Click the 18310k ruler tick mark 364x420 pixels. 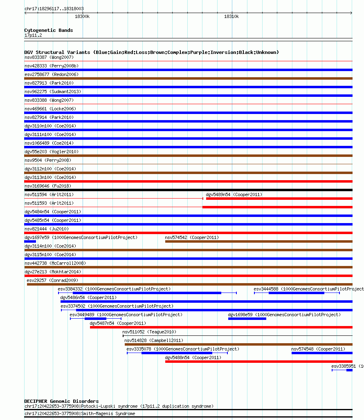(x=232, y=13)
